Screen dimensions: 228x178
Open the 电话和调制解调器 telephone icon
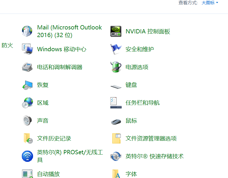click(x=27, y=67)
